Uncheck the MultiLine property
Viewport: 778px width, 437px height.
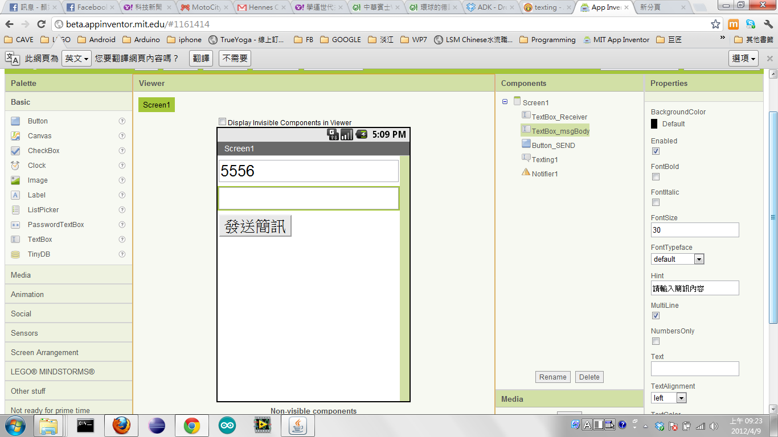656,316
